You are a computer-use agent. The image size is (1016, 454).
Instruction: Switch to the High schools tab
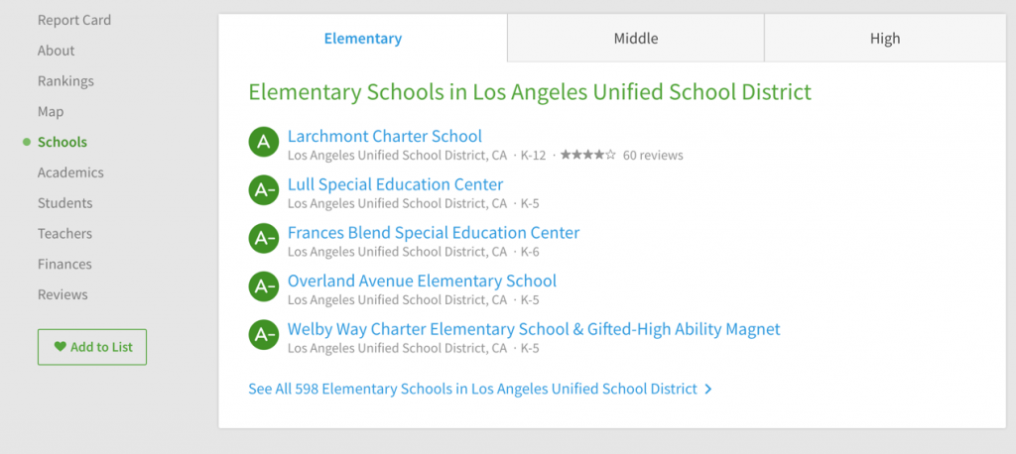click(x=885, y=39)
